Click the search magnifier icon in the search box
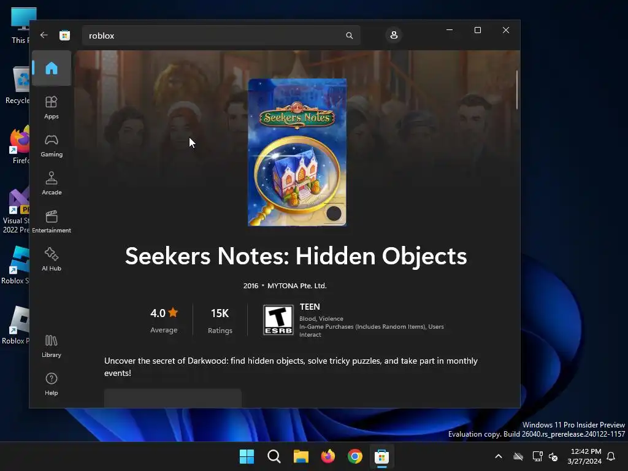628x471 pixels. pyautogui.click(x=349, y=36)
